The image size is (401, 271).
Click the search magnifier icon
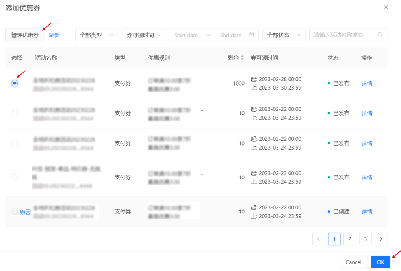(x=380, y=35)
